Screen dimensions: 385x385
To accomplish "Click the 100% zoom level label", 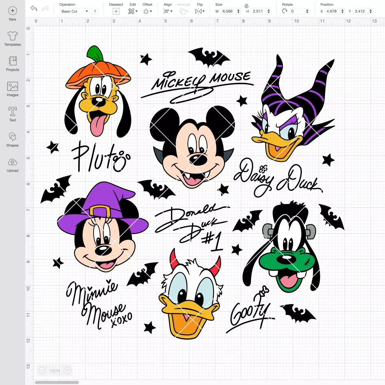I will pyautogui.click(x=55, y=371).
